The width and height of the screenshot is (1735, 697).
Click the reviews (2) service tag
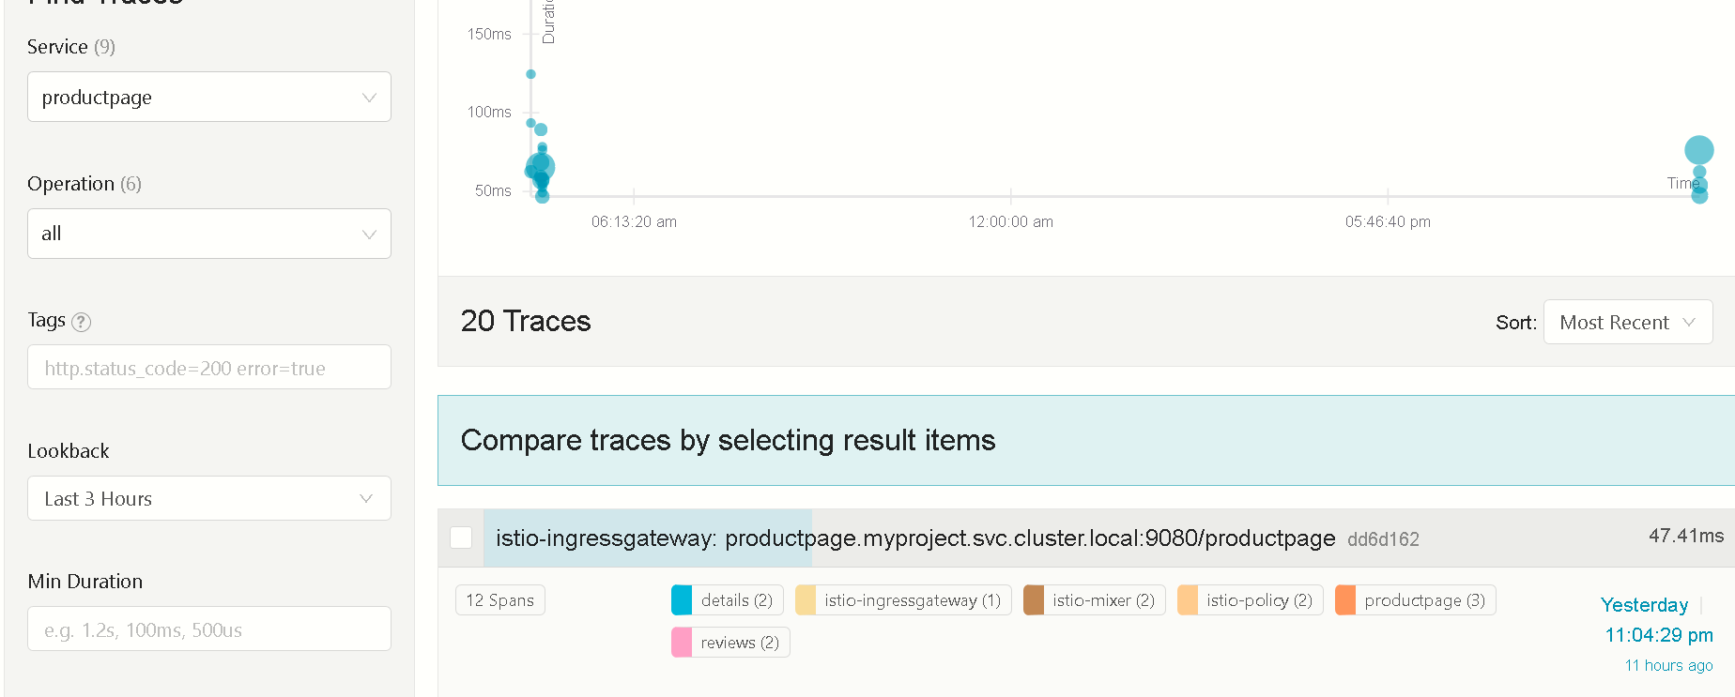tap(731, 643)
